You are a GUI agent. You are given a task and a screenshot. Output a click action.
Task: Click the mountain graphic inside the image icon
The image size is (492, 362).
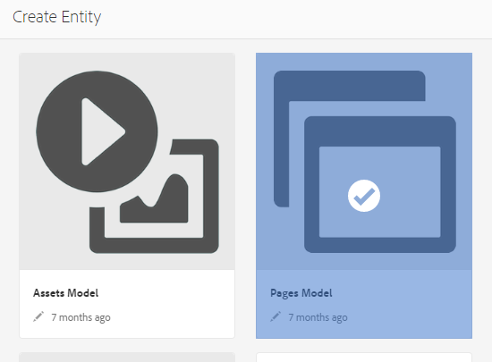click(x=154, y=198)
